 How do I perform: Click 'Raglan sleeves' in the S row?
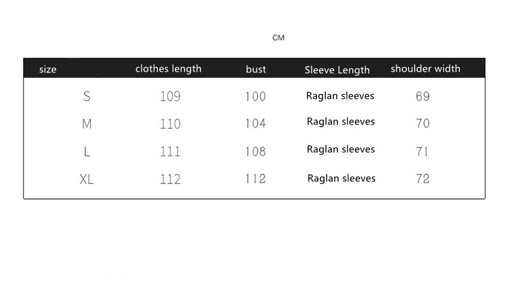(x=340, y=95)
